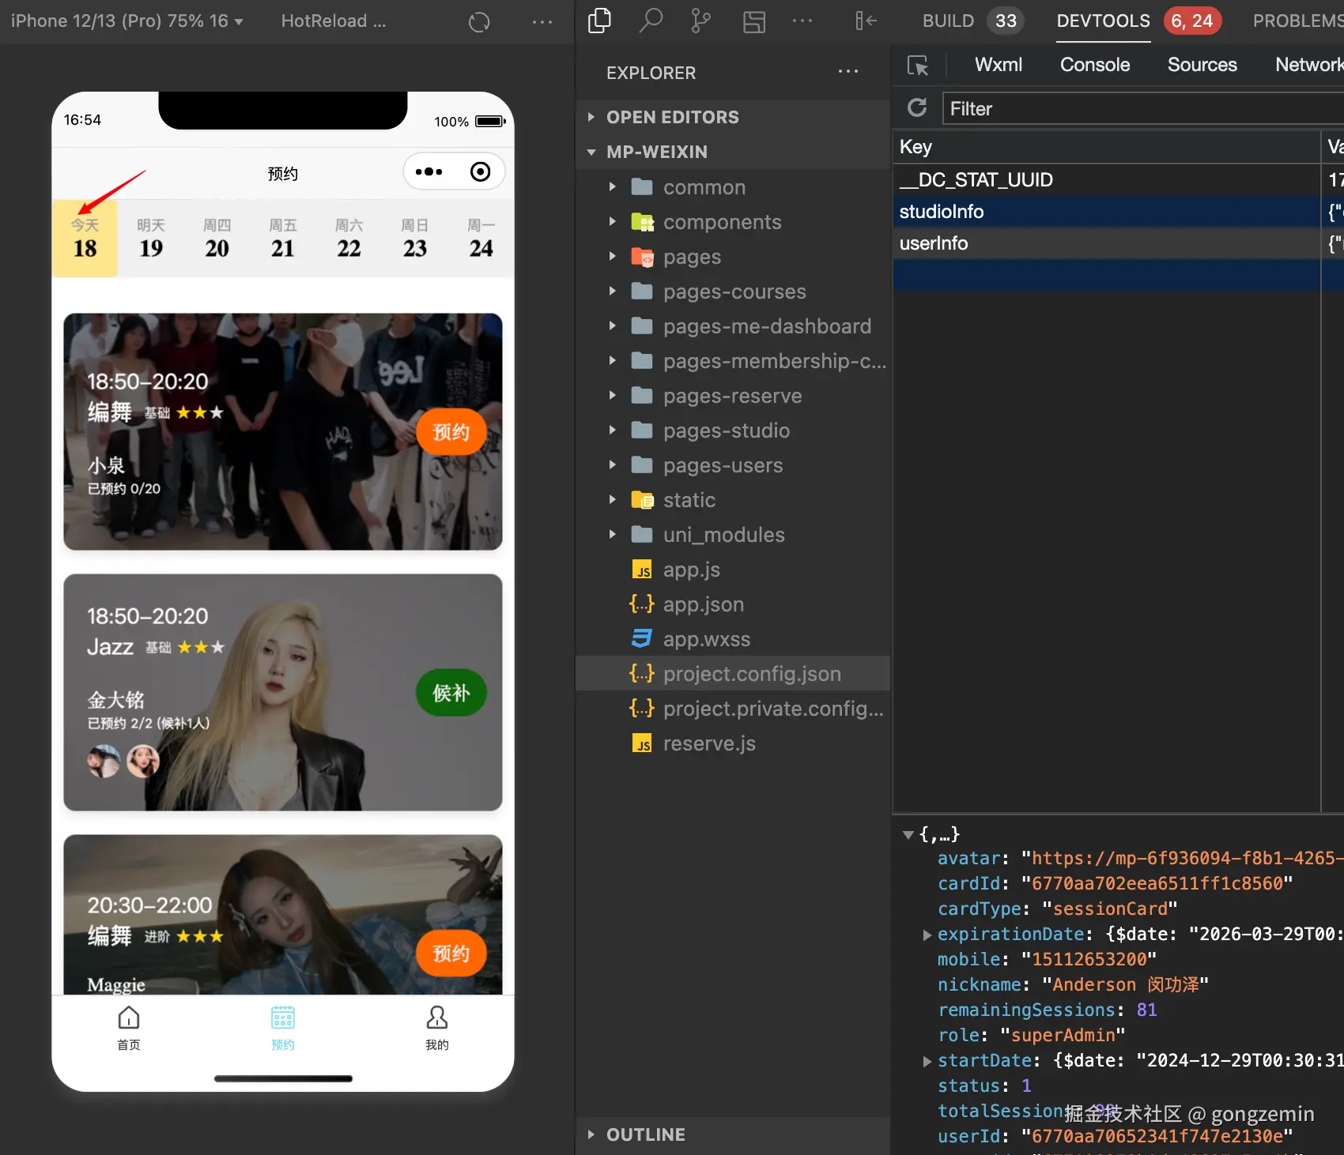
Task: Tap the 我的 profile tab icon
Action: (436, 1018)
